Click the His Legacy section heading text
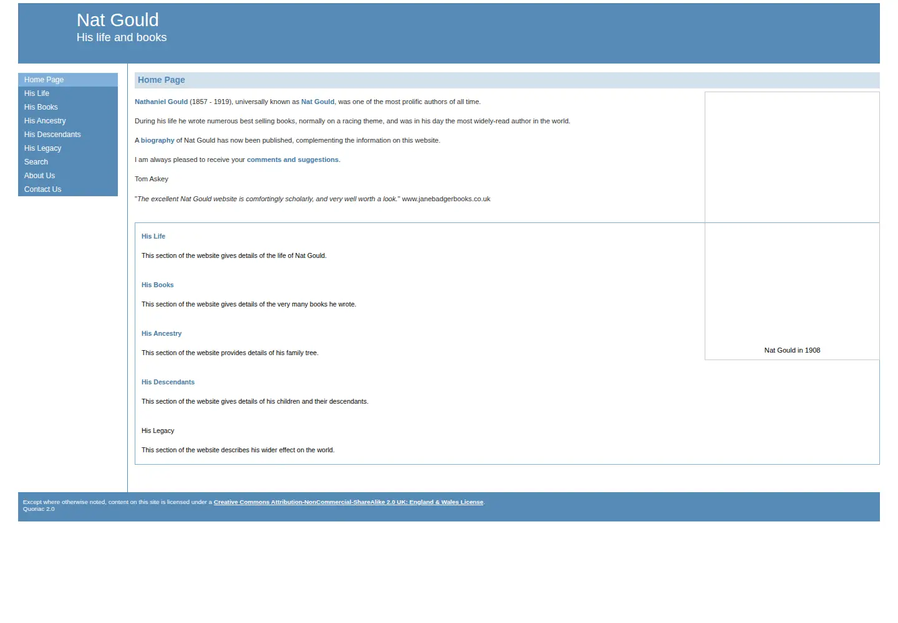 158,430
